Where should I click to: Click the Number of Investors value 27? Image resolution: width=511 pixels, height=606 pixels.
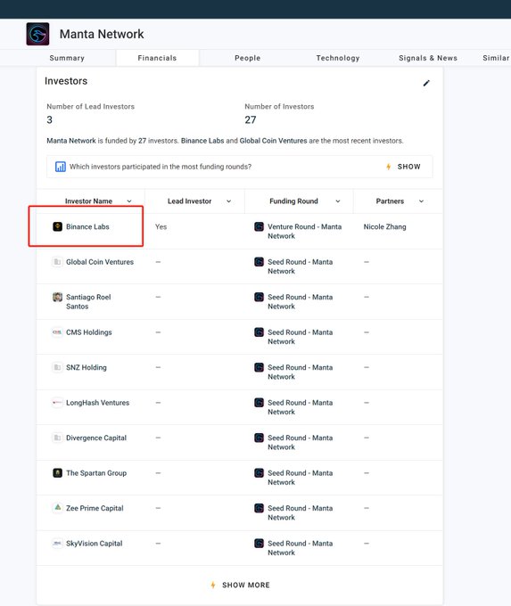(251, 119)
